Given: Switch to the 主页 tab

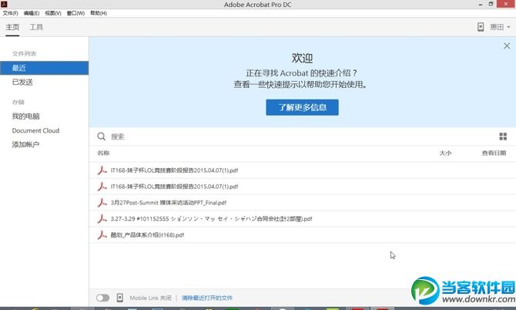Looking at the screenshot, I should tap(12, 27).
